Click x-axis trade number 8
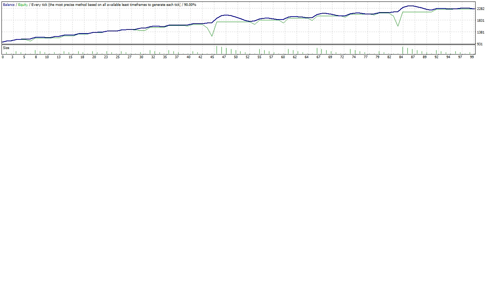The height and width of the screenshot is (283, 504). point(36,57)
